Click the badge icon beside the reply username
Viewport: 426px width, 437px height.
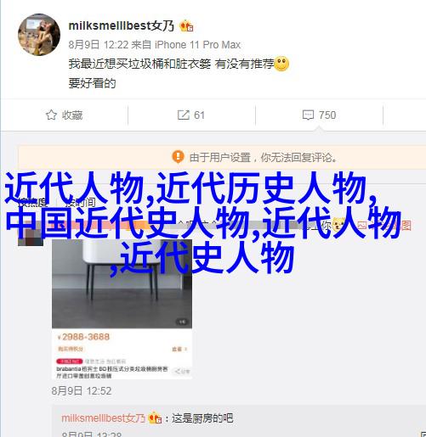pyautogui.click(x=155, y=417)
